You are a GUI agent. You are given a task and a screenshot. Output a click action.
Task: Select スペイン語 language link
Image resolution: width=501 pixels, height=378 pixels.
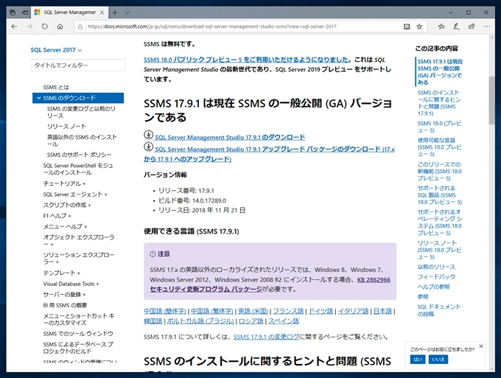coord(284,321)
